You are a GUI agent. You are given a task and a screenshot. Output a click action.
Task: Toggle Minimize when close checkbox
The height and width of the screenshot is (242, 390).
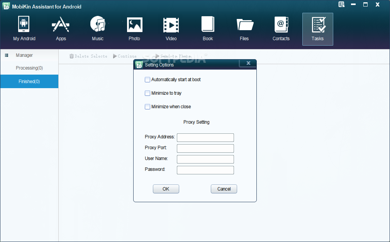tap(148, 107)
